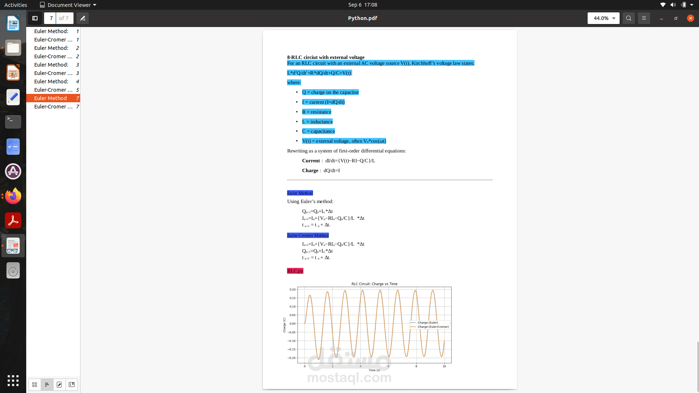This screenshot has height=393, width=699.
Task: Switch sidebar to outline view
Action: [x=47, y=385]
